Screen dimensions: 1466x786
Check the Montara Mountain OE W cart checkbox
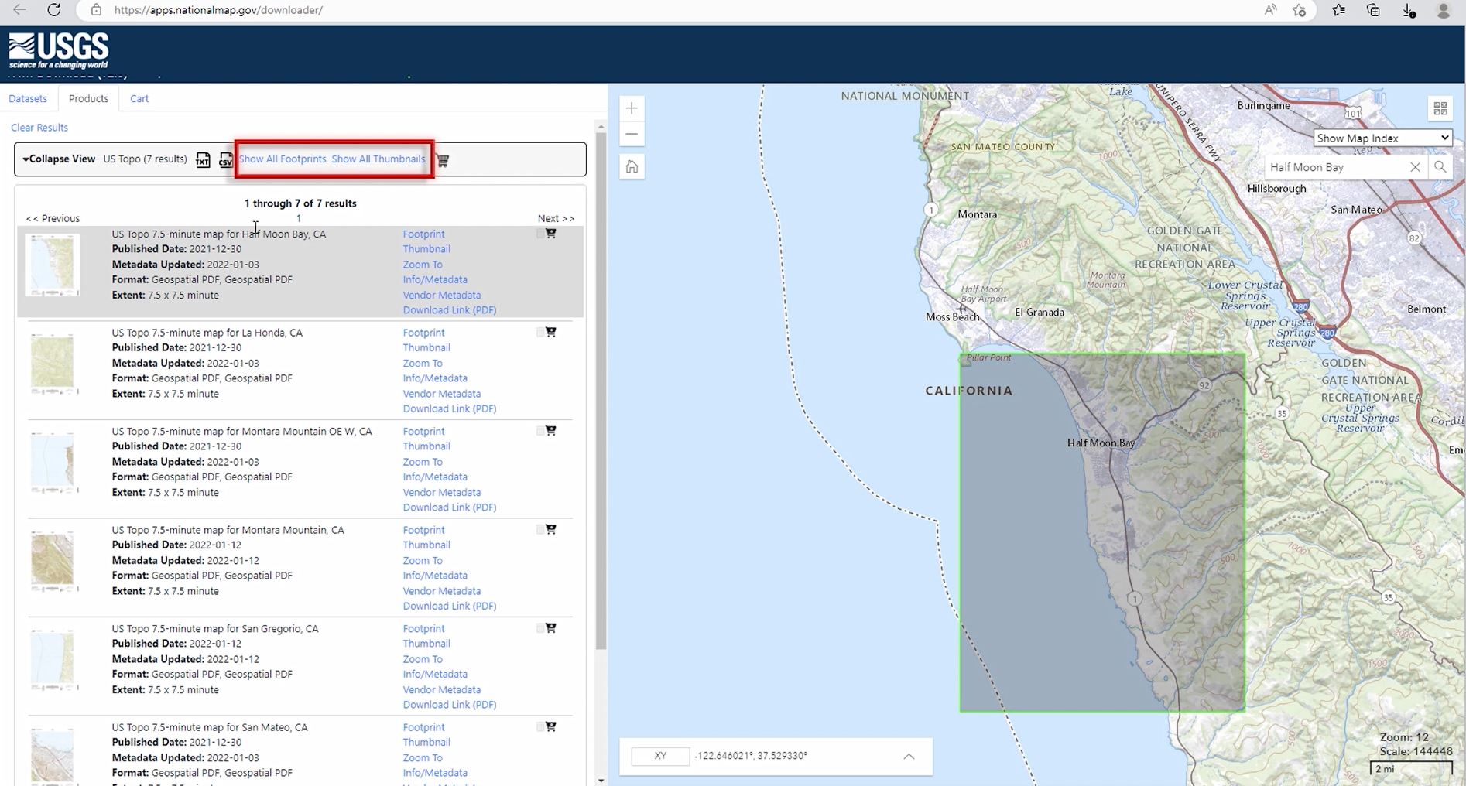click(541, 431)
